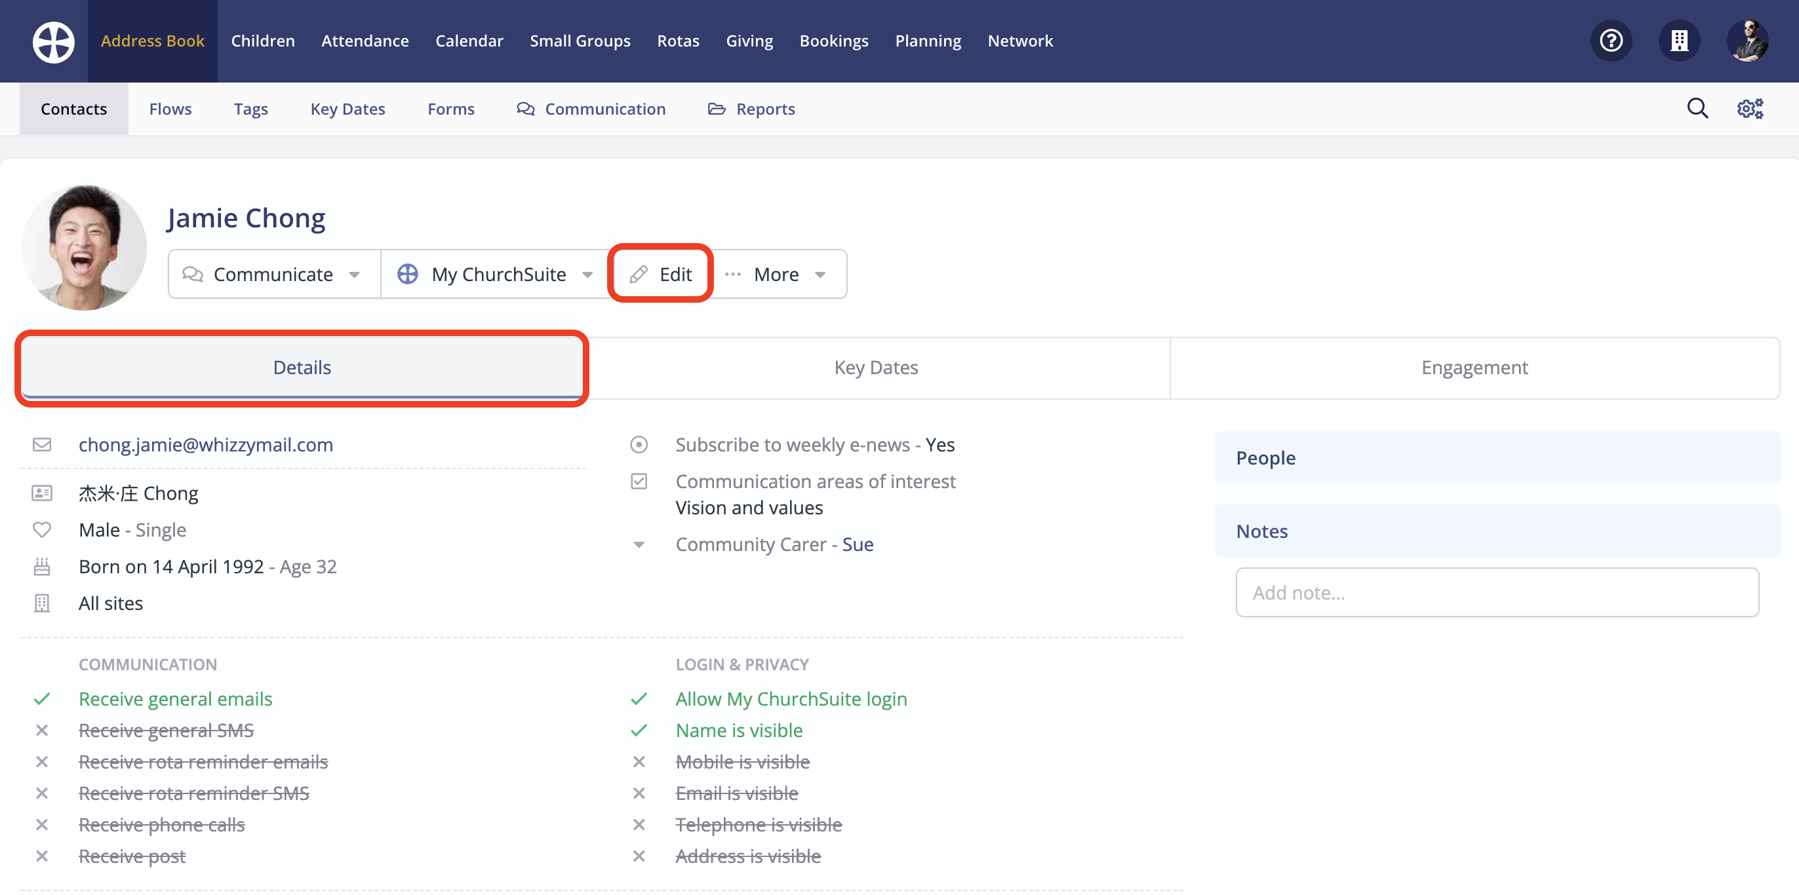
Task: Click the Add note input field
Action: tap(1497, 592)
